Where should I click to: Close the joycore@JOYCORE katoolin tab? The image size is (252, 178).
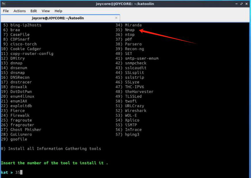[116, 18]
